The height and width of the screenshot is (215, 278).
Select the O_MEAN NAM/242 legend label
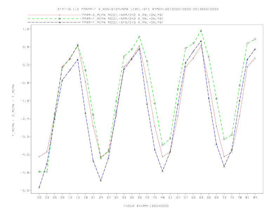tap(123, 15)
